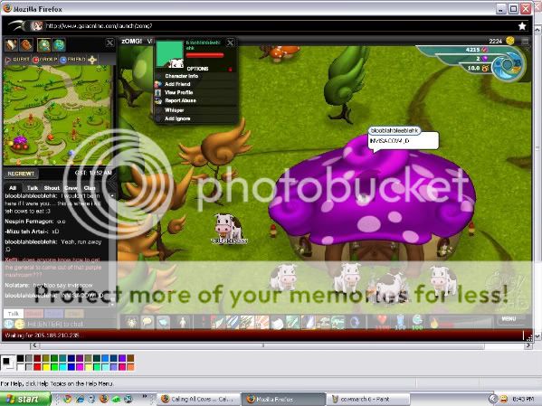Click the circular arrows swap icon
This screenshot has width=542, height=406.
tap(355, 323)
